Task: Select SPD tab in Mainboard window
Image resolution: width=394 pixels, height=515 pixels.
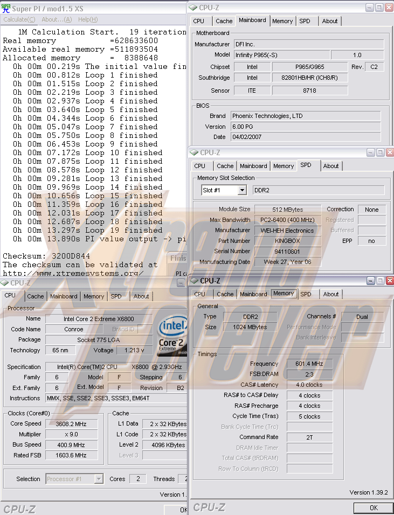Action: click(305, 21)
